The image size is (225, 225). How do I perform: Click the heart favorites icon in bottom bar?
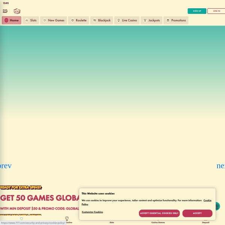[21, 219]
